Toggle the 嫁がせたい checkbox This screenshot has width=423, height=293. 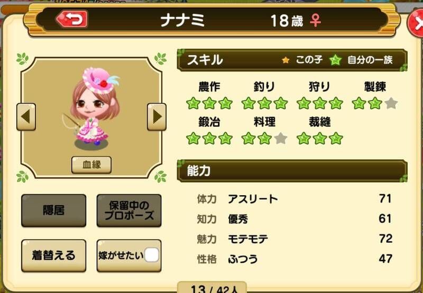(152, 255)
